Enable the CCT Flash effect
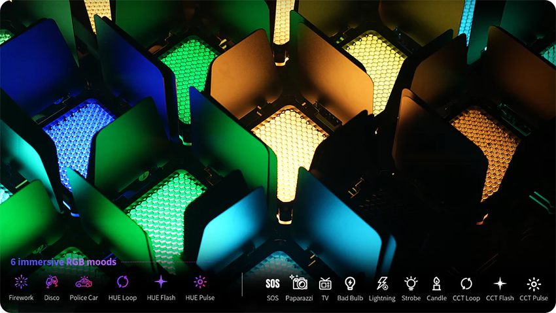 [500, 283]
